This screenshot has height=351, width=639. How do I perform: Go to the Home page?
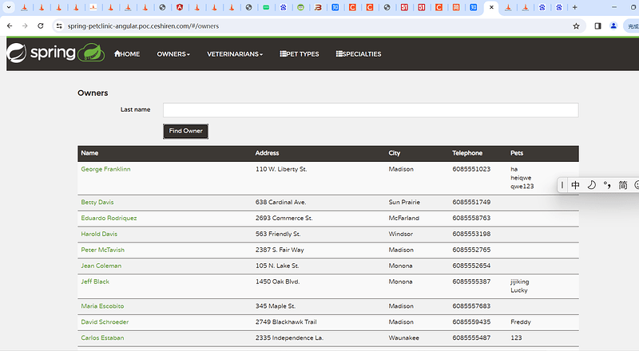(127, 53)
